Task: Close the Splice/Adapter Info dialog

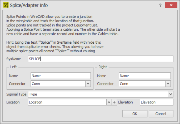Action: pos(171,5)
